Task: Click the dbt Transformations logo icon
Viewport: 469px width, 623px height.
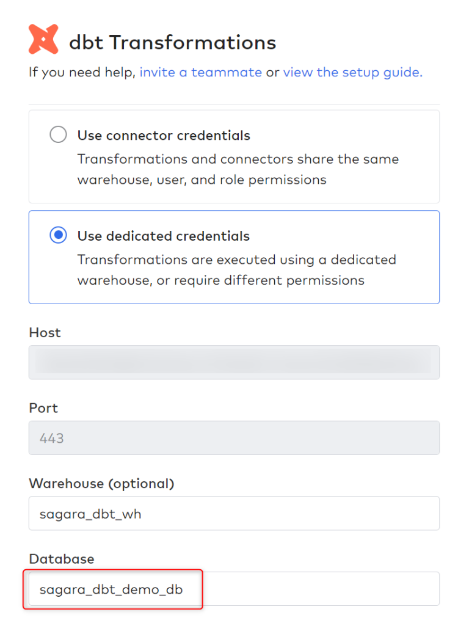Action: pyautogui.click(x=43, y=39)
